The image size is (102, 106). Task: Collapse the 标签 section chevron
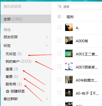(x=47, y=46)
